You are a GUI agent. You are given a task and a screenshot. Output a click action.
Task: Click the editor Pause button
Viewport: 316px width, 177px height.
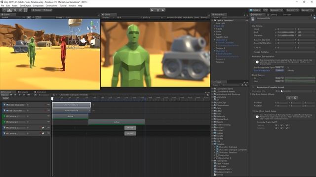click(158, 10)
